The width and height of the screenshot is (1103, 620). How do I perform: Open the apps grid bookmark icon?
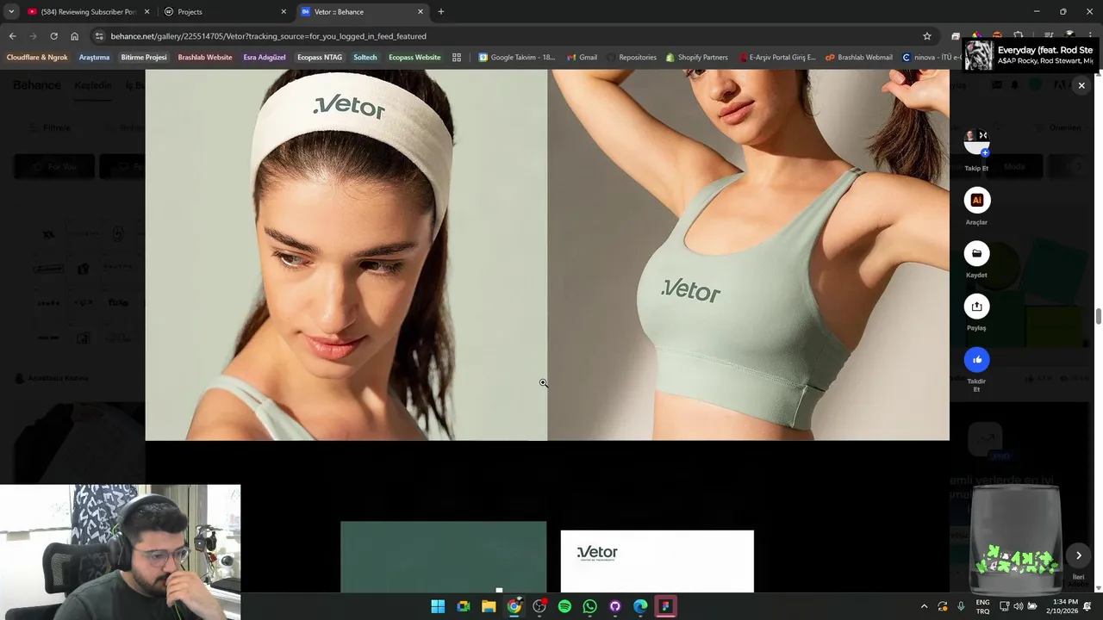(x=457, y=58)
